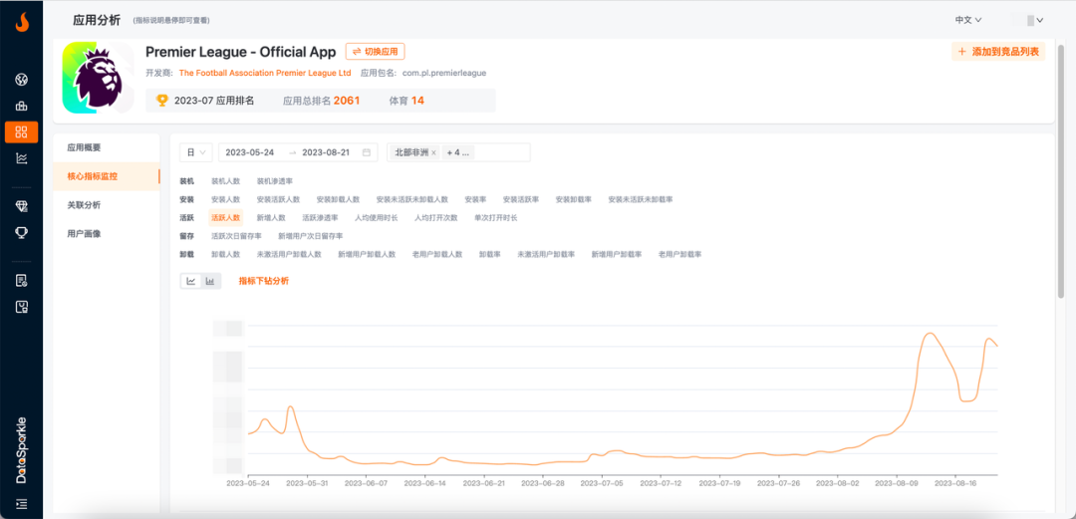This screenshot has width=1076, height=519.
Task: Switch to line chart view
Action: (190, 282)
